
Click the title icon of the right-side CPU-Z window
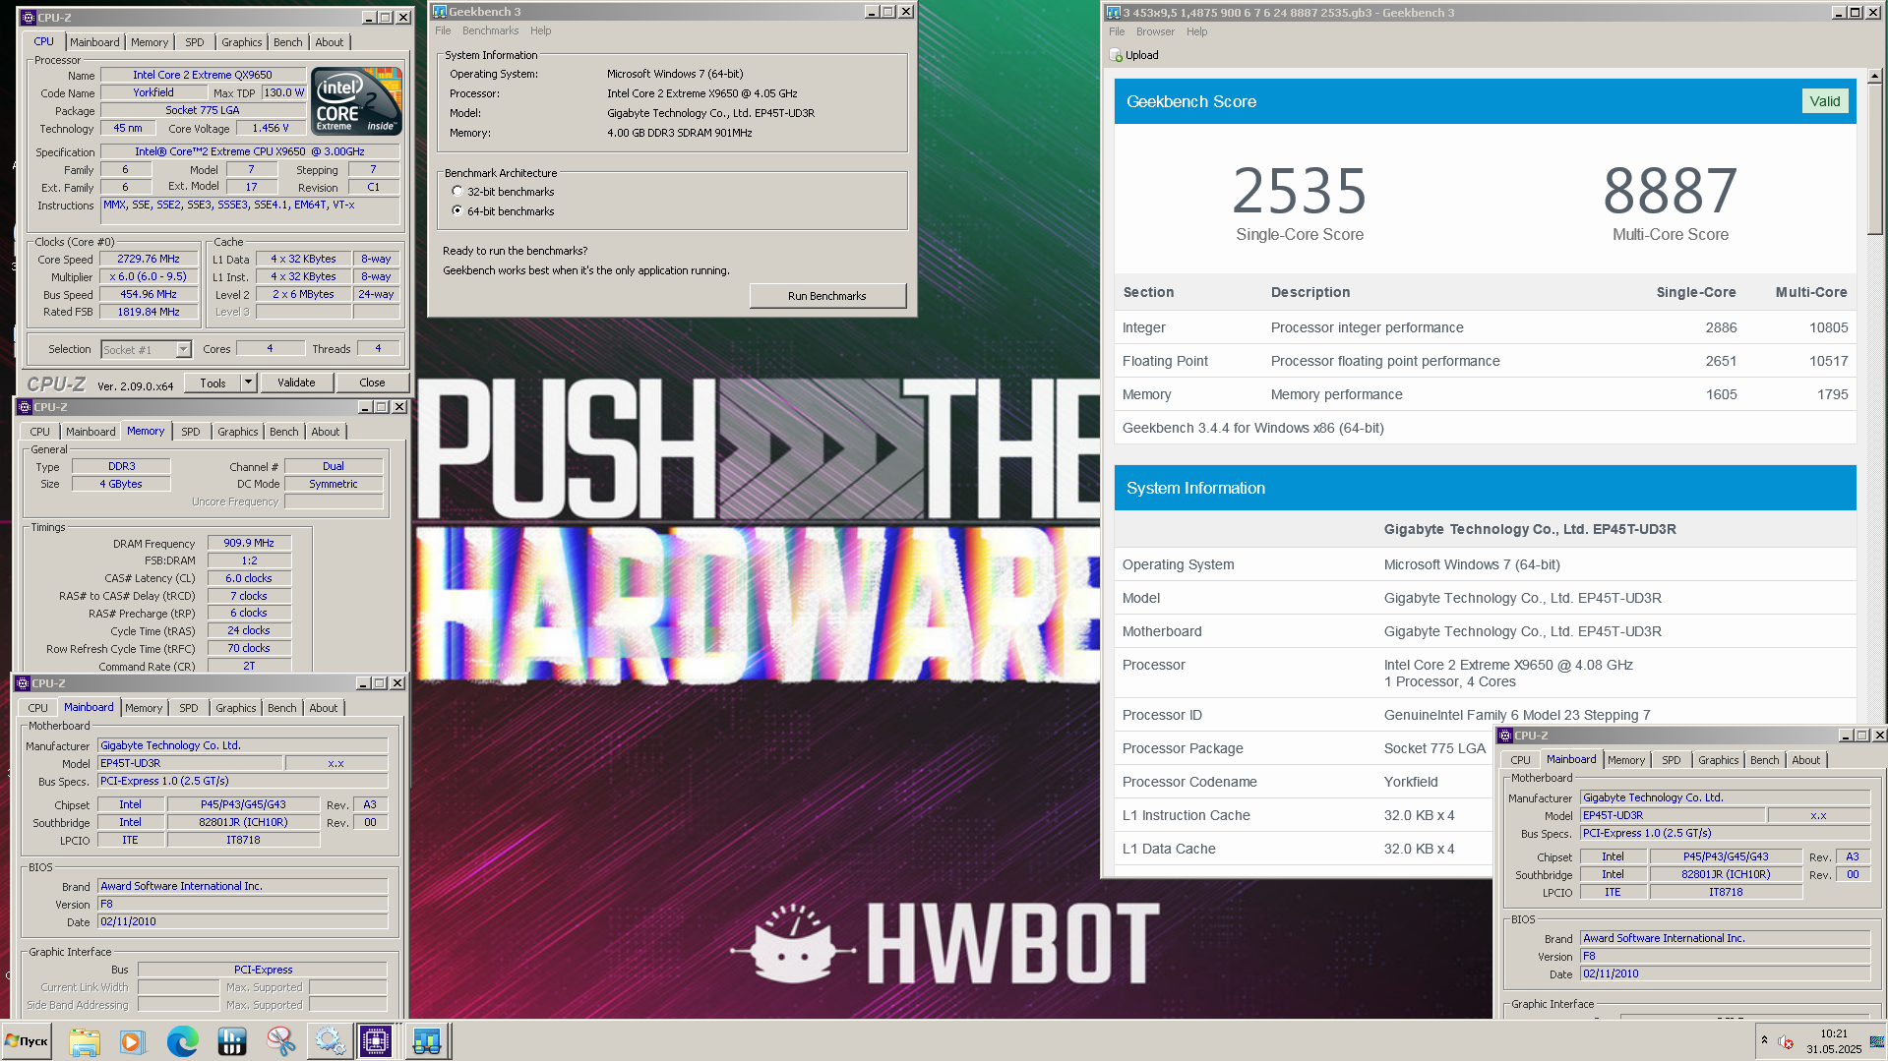(1505, 736)
